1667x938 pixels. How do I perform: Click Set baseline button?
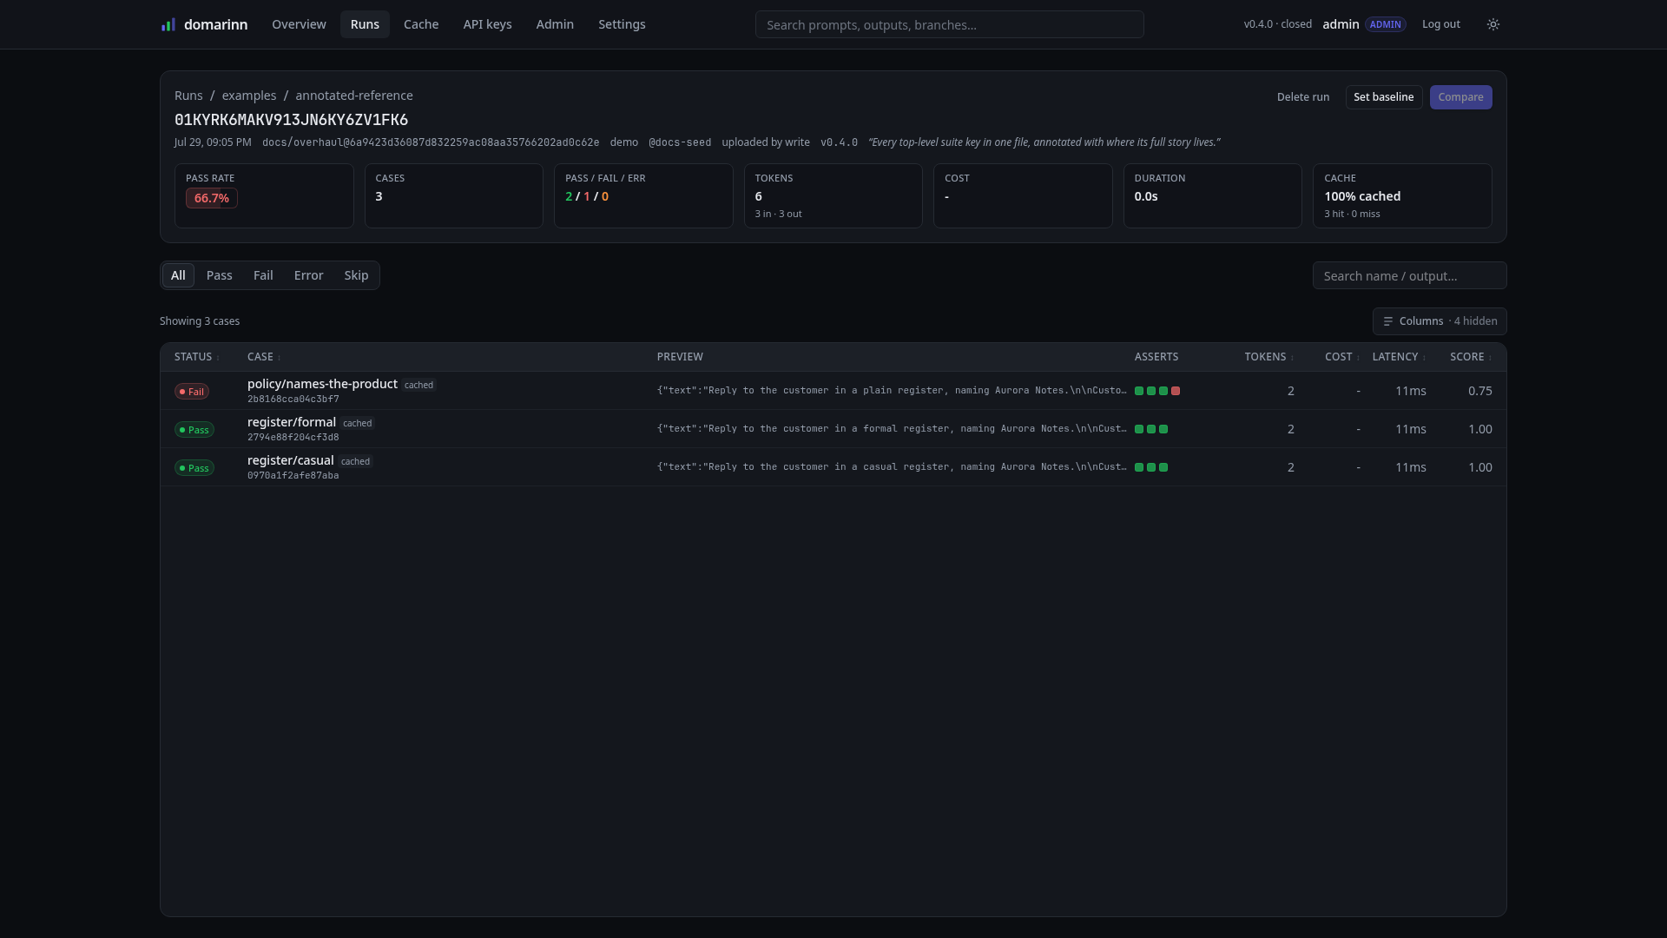pyautogui.click(x=1384, y=97)
